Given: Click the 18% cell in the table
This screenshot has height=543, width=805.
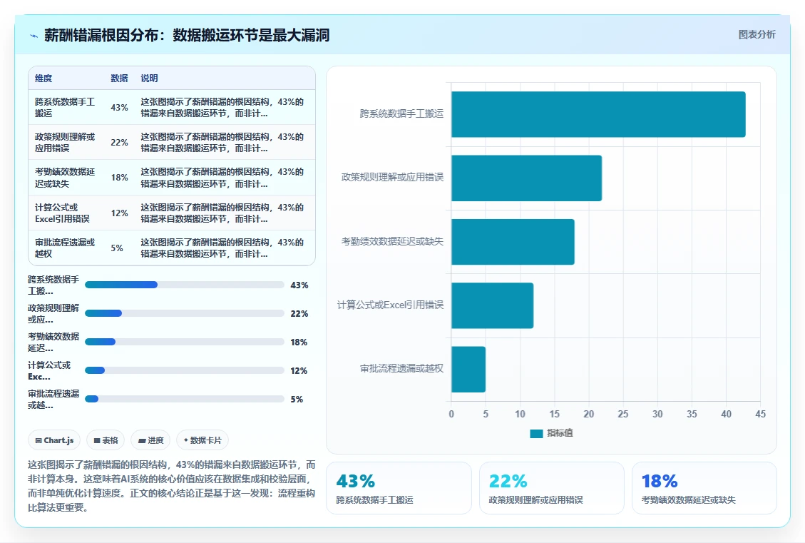Looking at the screenshot, I should tap(119, 177).
